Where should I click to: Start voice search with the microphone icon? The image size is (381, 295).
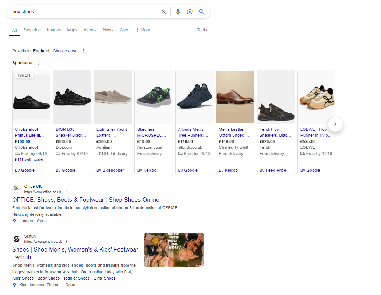178,12
